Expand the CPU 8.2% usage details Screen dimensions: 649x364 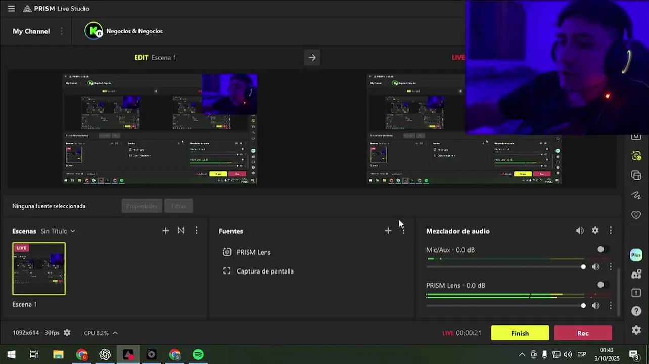[x=115, y=333]
